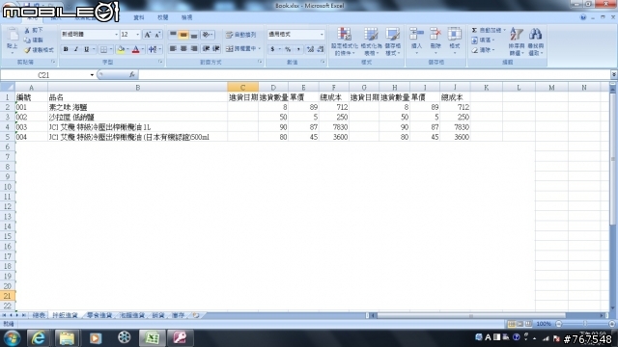The height and width of the screenshot is (347, 618).
Task: Open Windows Explorer folder on taskbar
Action: [67, 337]
